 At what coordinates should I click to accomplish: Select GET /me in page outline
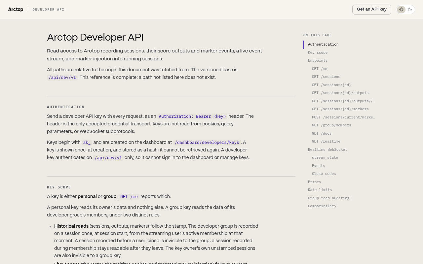coord(320,69)
